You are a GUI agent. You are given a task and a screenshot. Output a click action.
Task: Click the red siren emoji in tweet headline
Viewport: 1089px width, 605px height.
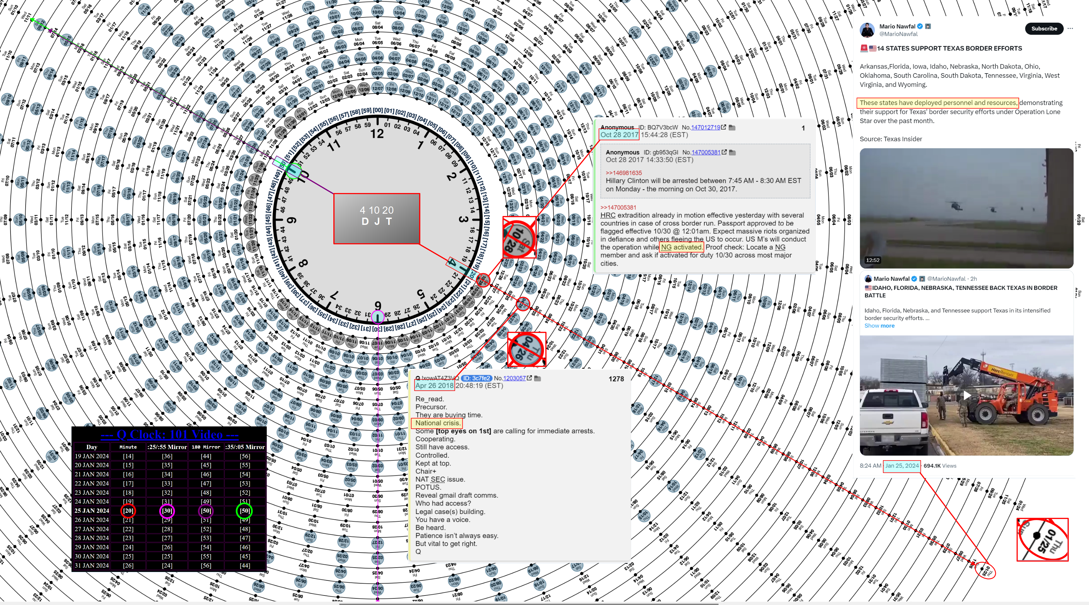(864, 48)
